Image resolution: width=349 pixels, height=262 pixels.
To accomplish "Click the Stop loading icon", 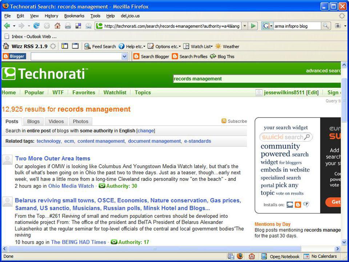I will point(47,26).
